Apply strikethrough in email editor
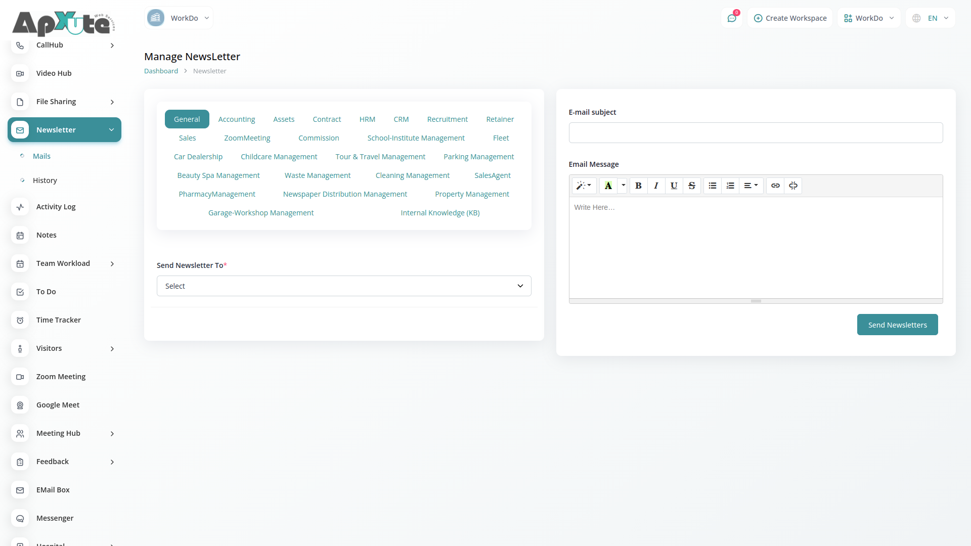971x546 pixels. [x=692, y=186]
